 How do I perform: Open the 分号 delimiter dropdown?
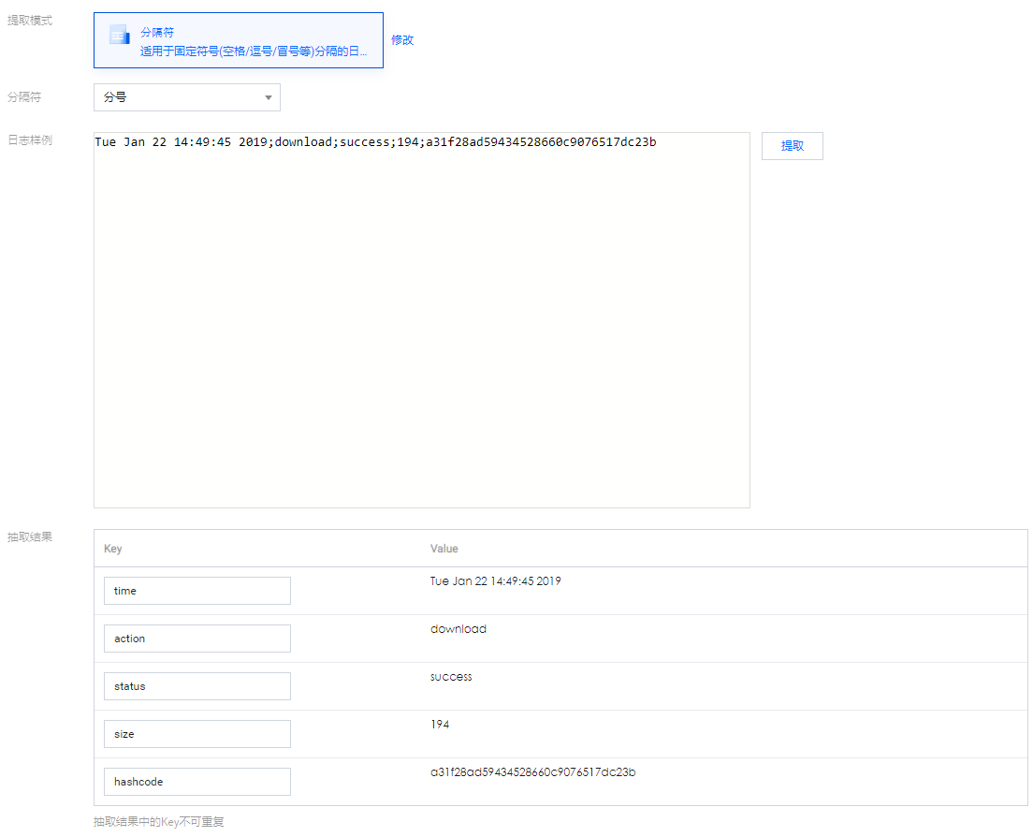187,96
